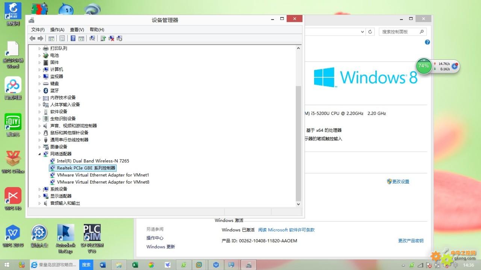Click the green 74% memory gauge widget
Screen dimensions: 481x270
(424, 66)
